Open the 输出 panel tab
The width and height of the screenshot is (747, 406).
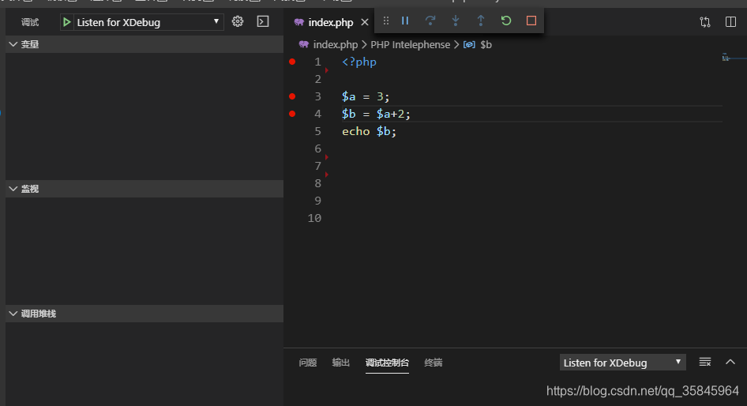340,363
